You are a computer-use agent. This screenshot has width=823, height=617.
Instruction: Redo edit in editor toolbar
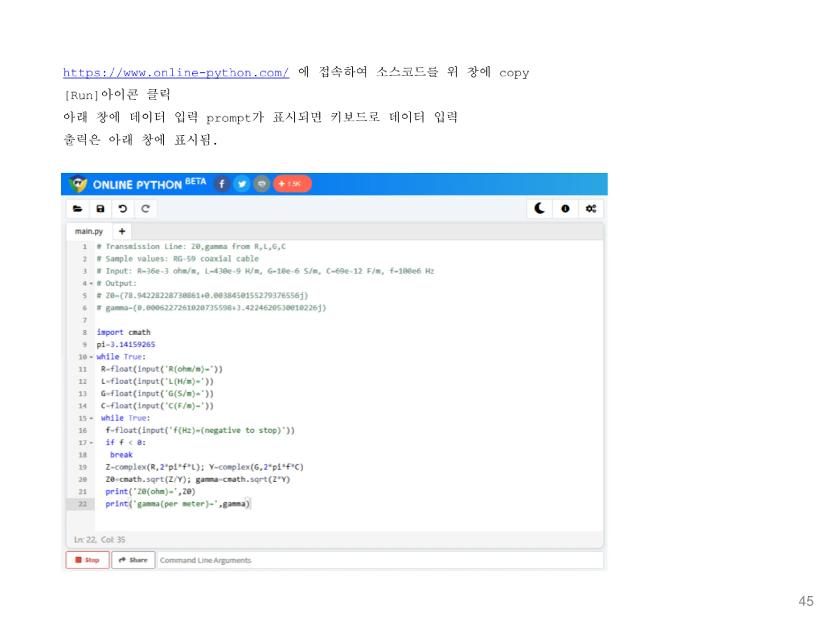(x=146, y=209)
